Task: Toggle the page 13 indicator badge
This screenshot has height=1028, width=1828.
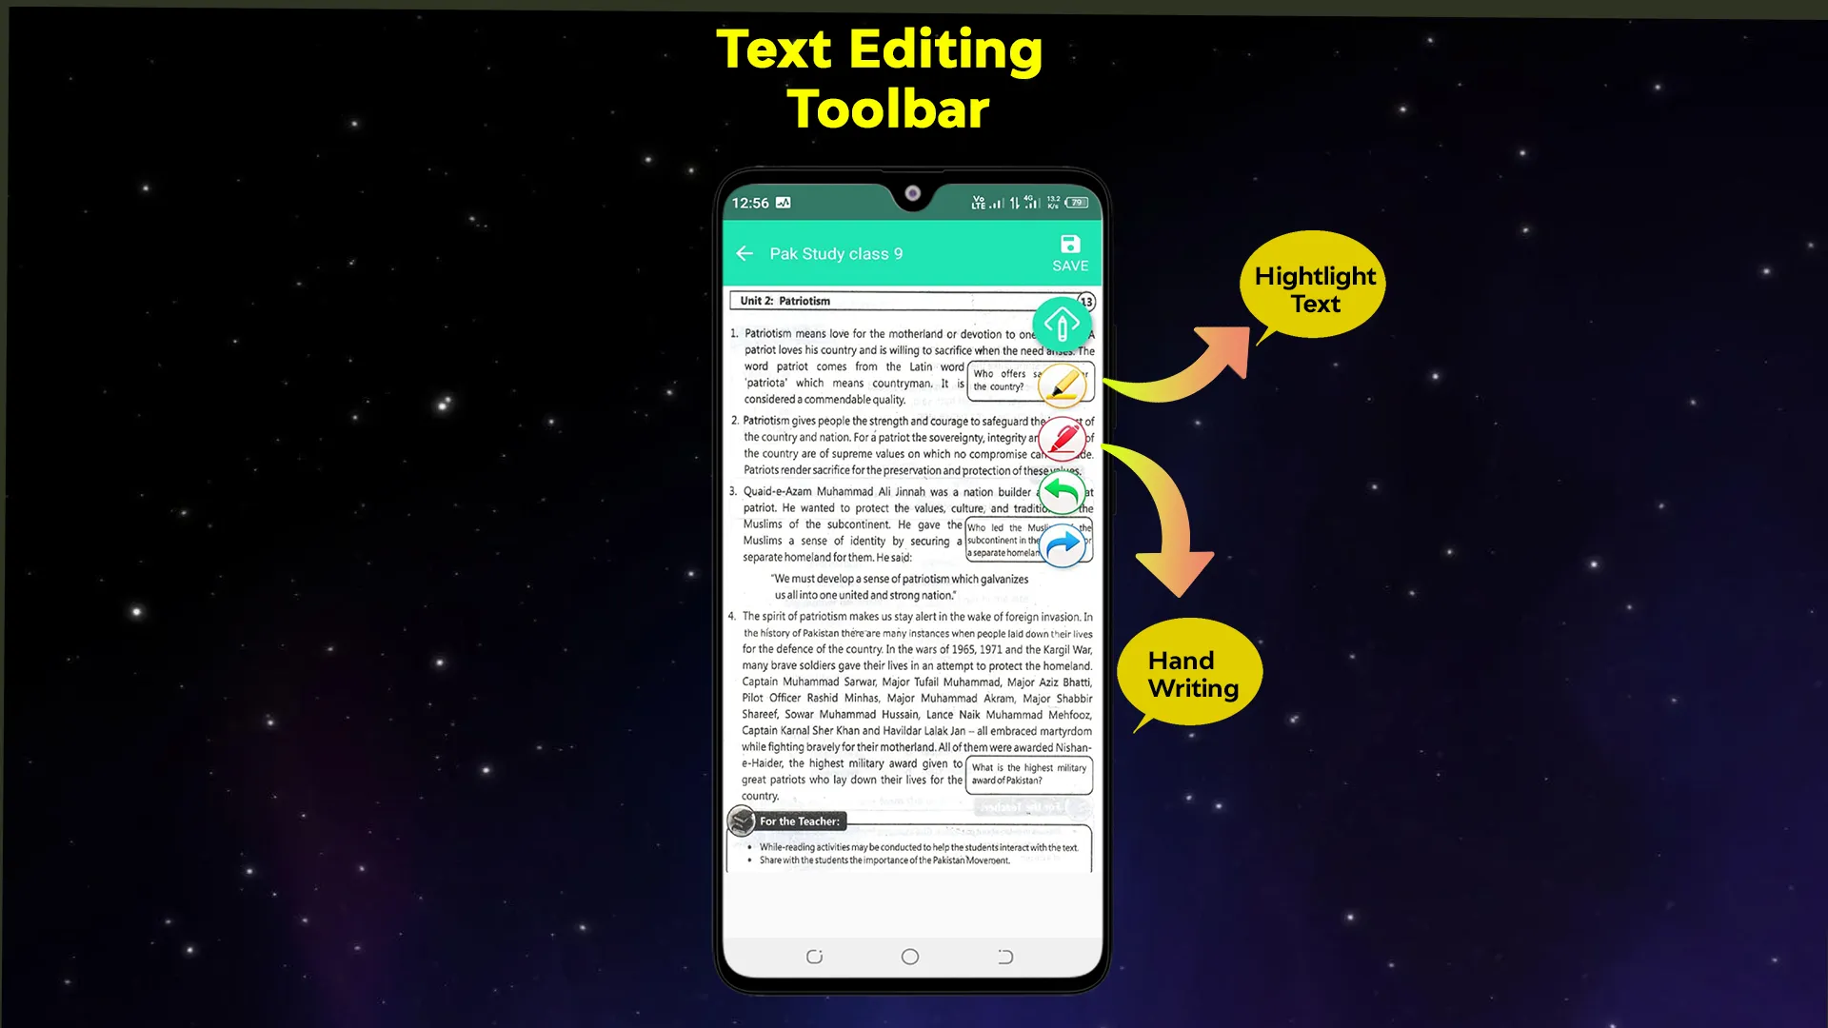Action: (1083, 301)
